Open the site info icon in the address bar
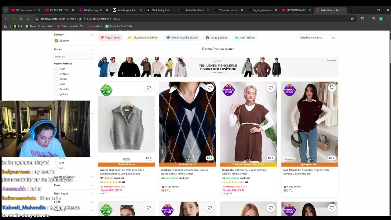The width and height of the screenshot is (391, 220). pyautogui.click(x=37, y=19)
